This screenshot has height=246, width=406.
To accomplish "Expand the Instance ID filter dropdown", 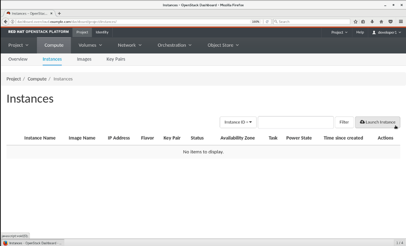I will [238, 122].
